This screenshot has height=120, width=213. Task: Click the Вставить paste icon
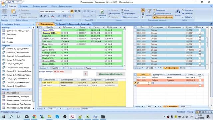pyautogui.click(x=13, y=12)
